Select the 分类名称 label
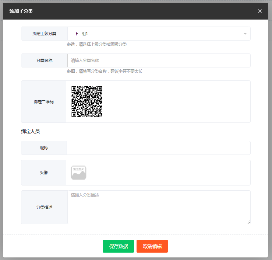 click(x=45, y=60)
